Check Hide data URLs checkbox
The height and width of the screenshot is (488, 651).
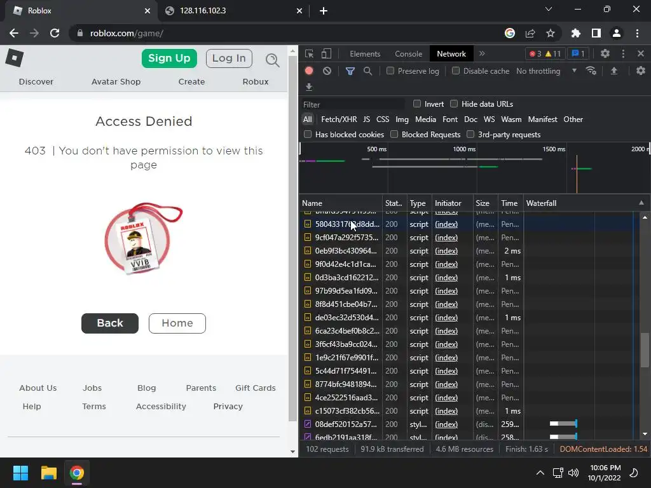click(454, 104)
